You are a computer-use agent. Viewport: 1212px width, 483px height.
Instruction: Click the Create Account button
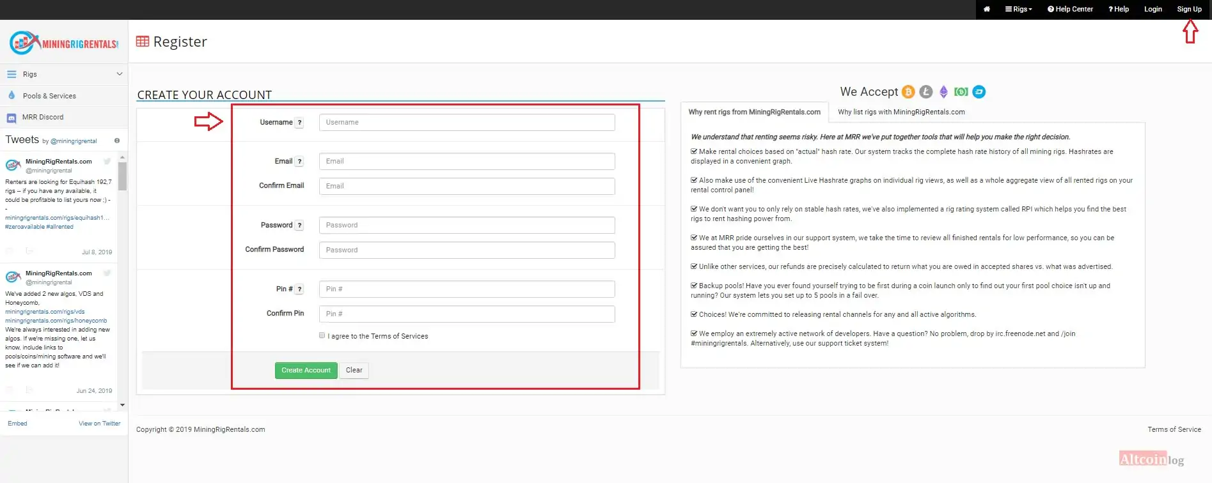pyautogui.click(x=306, y=371)
